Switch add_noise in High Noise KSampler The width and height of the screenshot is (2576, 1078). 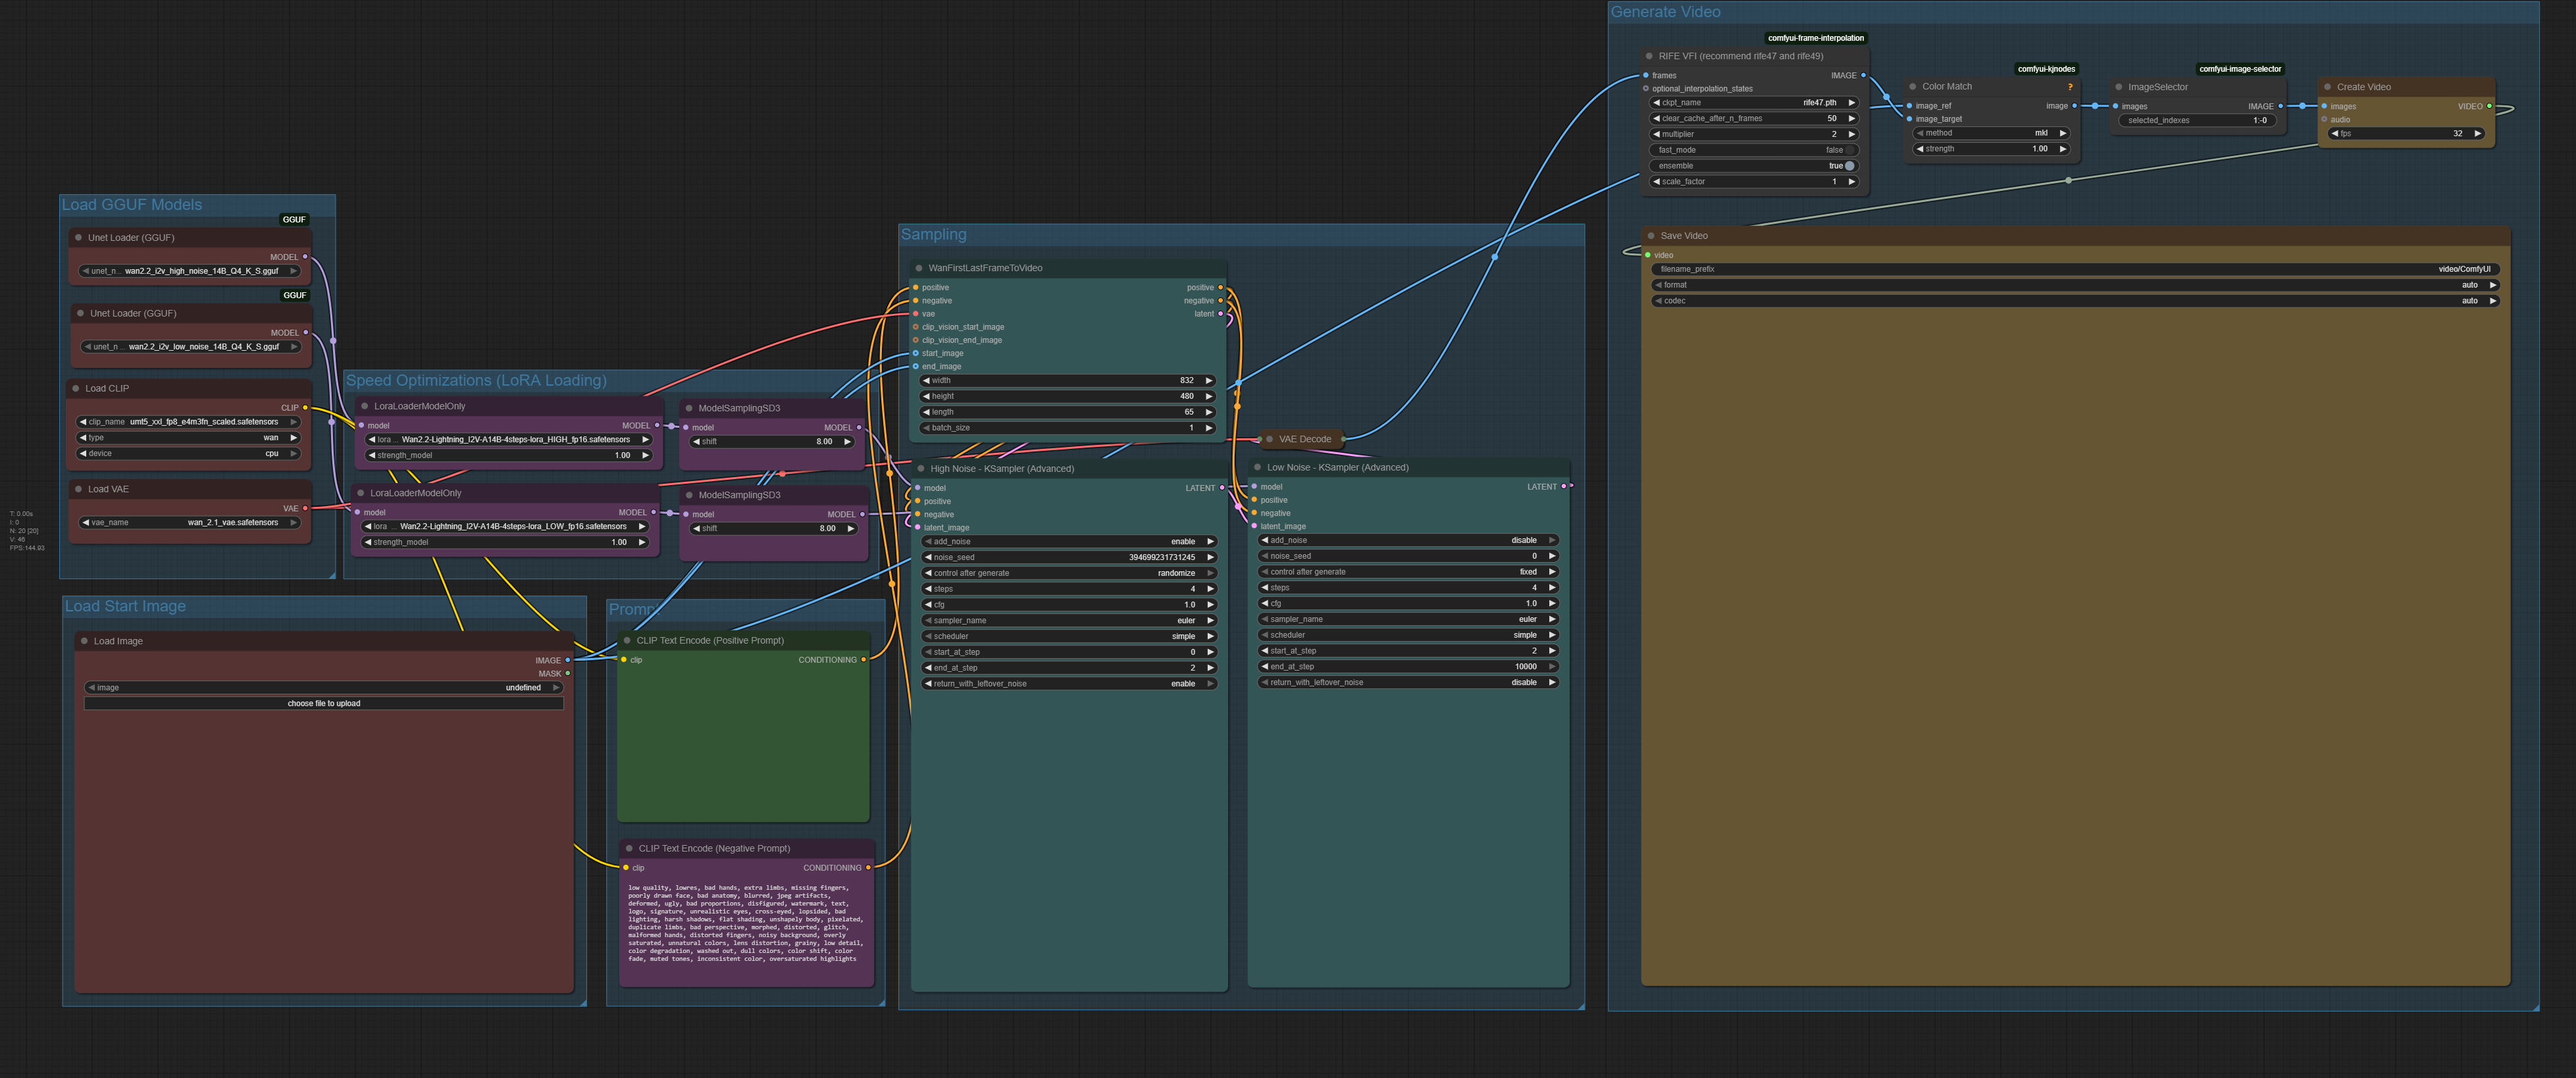click(1070, 542)
